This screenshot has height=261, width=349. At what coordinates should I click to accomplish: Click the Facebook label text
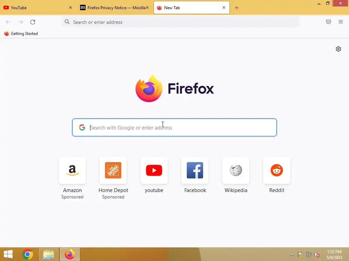click(x=195, y=190)
